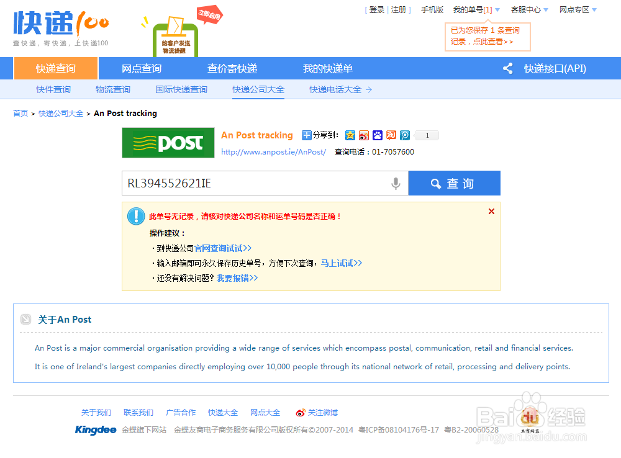This screenshot has height=458, width=621.
Task: Click the An Post logo
Action: click(x=168, y=143)
